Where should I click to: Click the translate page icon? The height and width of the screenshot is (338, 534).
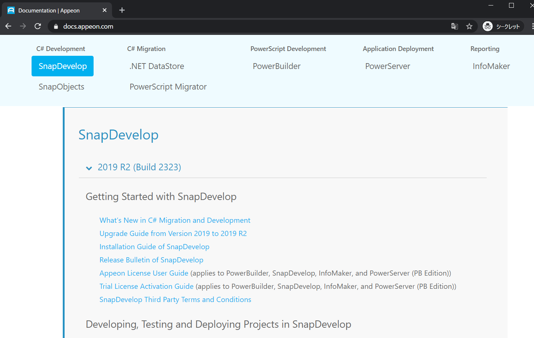pos(454,26)
